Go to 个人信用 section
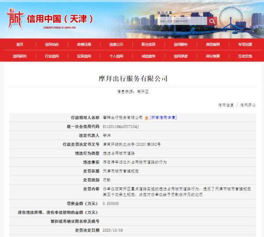 pyautogui.click(x=116, y=56)
